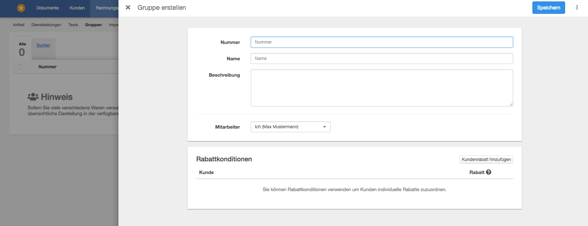The image size is (588, 226).
Task: Switch to Texte sub-navigation
Action: pos(73,25)
